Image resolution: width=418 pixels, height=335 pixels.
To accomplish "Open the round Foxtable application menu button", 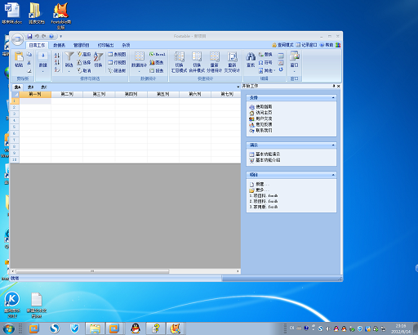I will (17, 39).
